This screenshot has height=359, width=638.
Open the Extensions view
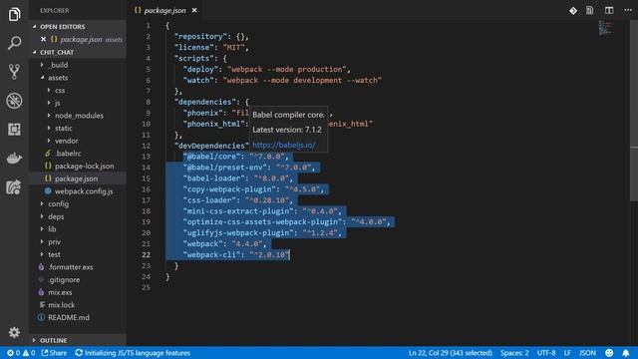14,129
